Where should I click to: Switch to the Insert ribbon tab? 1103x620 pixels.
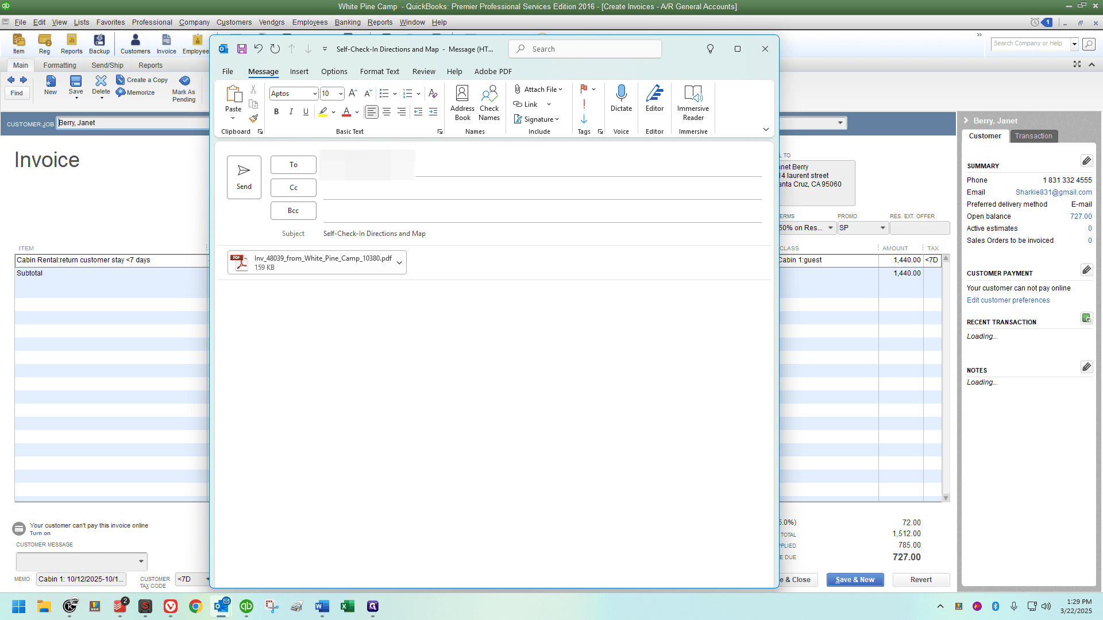[x=299, y=72]
